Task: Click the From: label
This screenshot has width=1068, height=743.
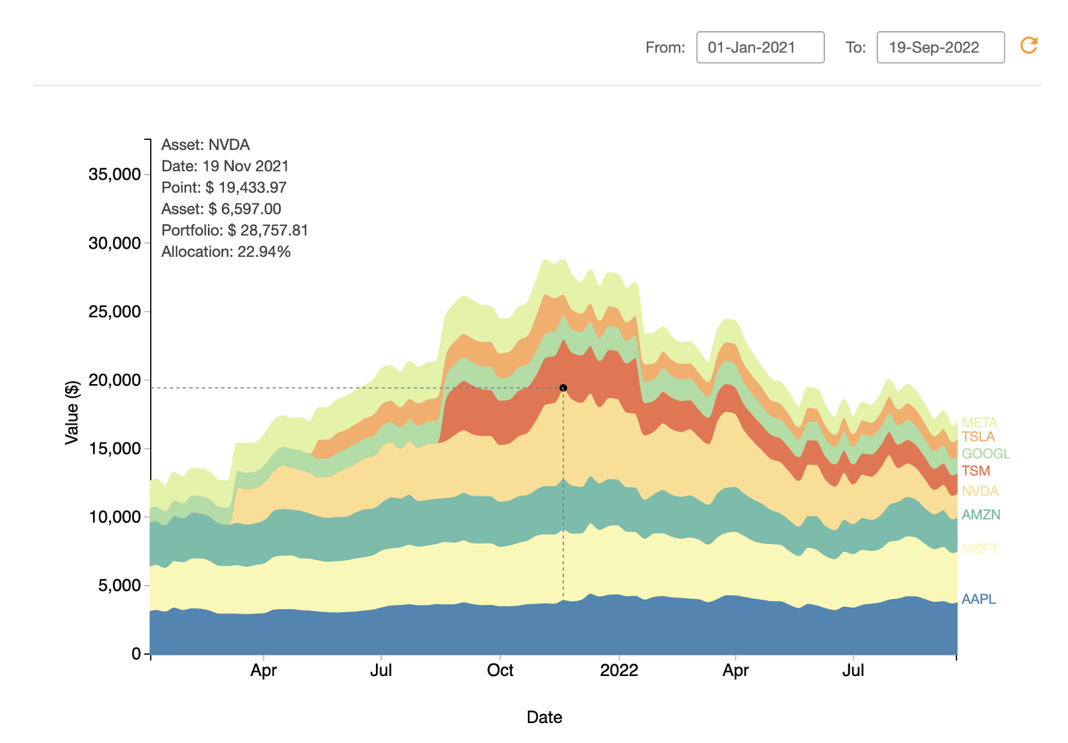Action: tap(666, 48)
